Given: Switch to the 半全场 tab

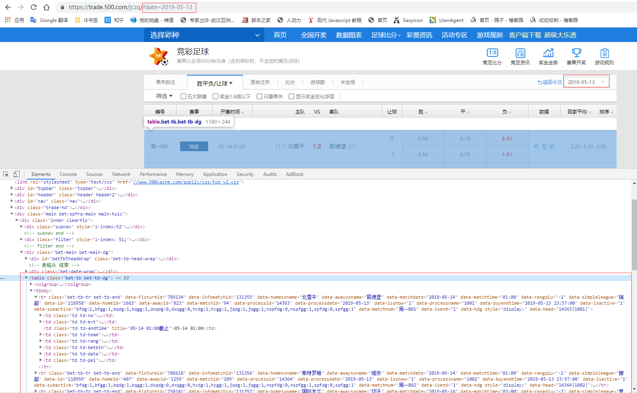Looking at the screenshot, I should pyautogui.click(x=348, y=82).
